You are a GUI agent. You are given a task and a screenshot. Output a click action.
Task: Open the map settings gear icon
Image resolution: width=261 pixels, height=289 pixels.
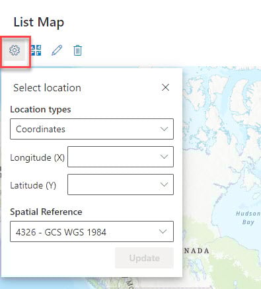15,50
